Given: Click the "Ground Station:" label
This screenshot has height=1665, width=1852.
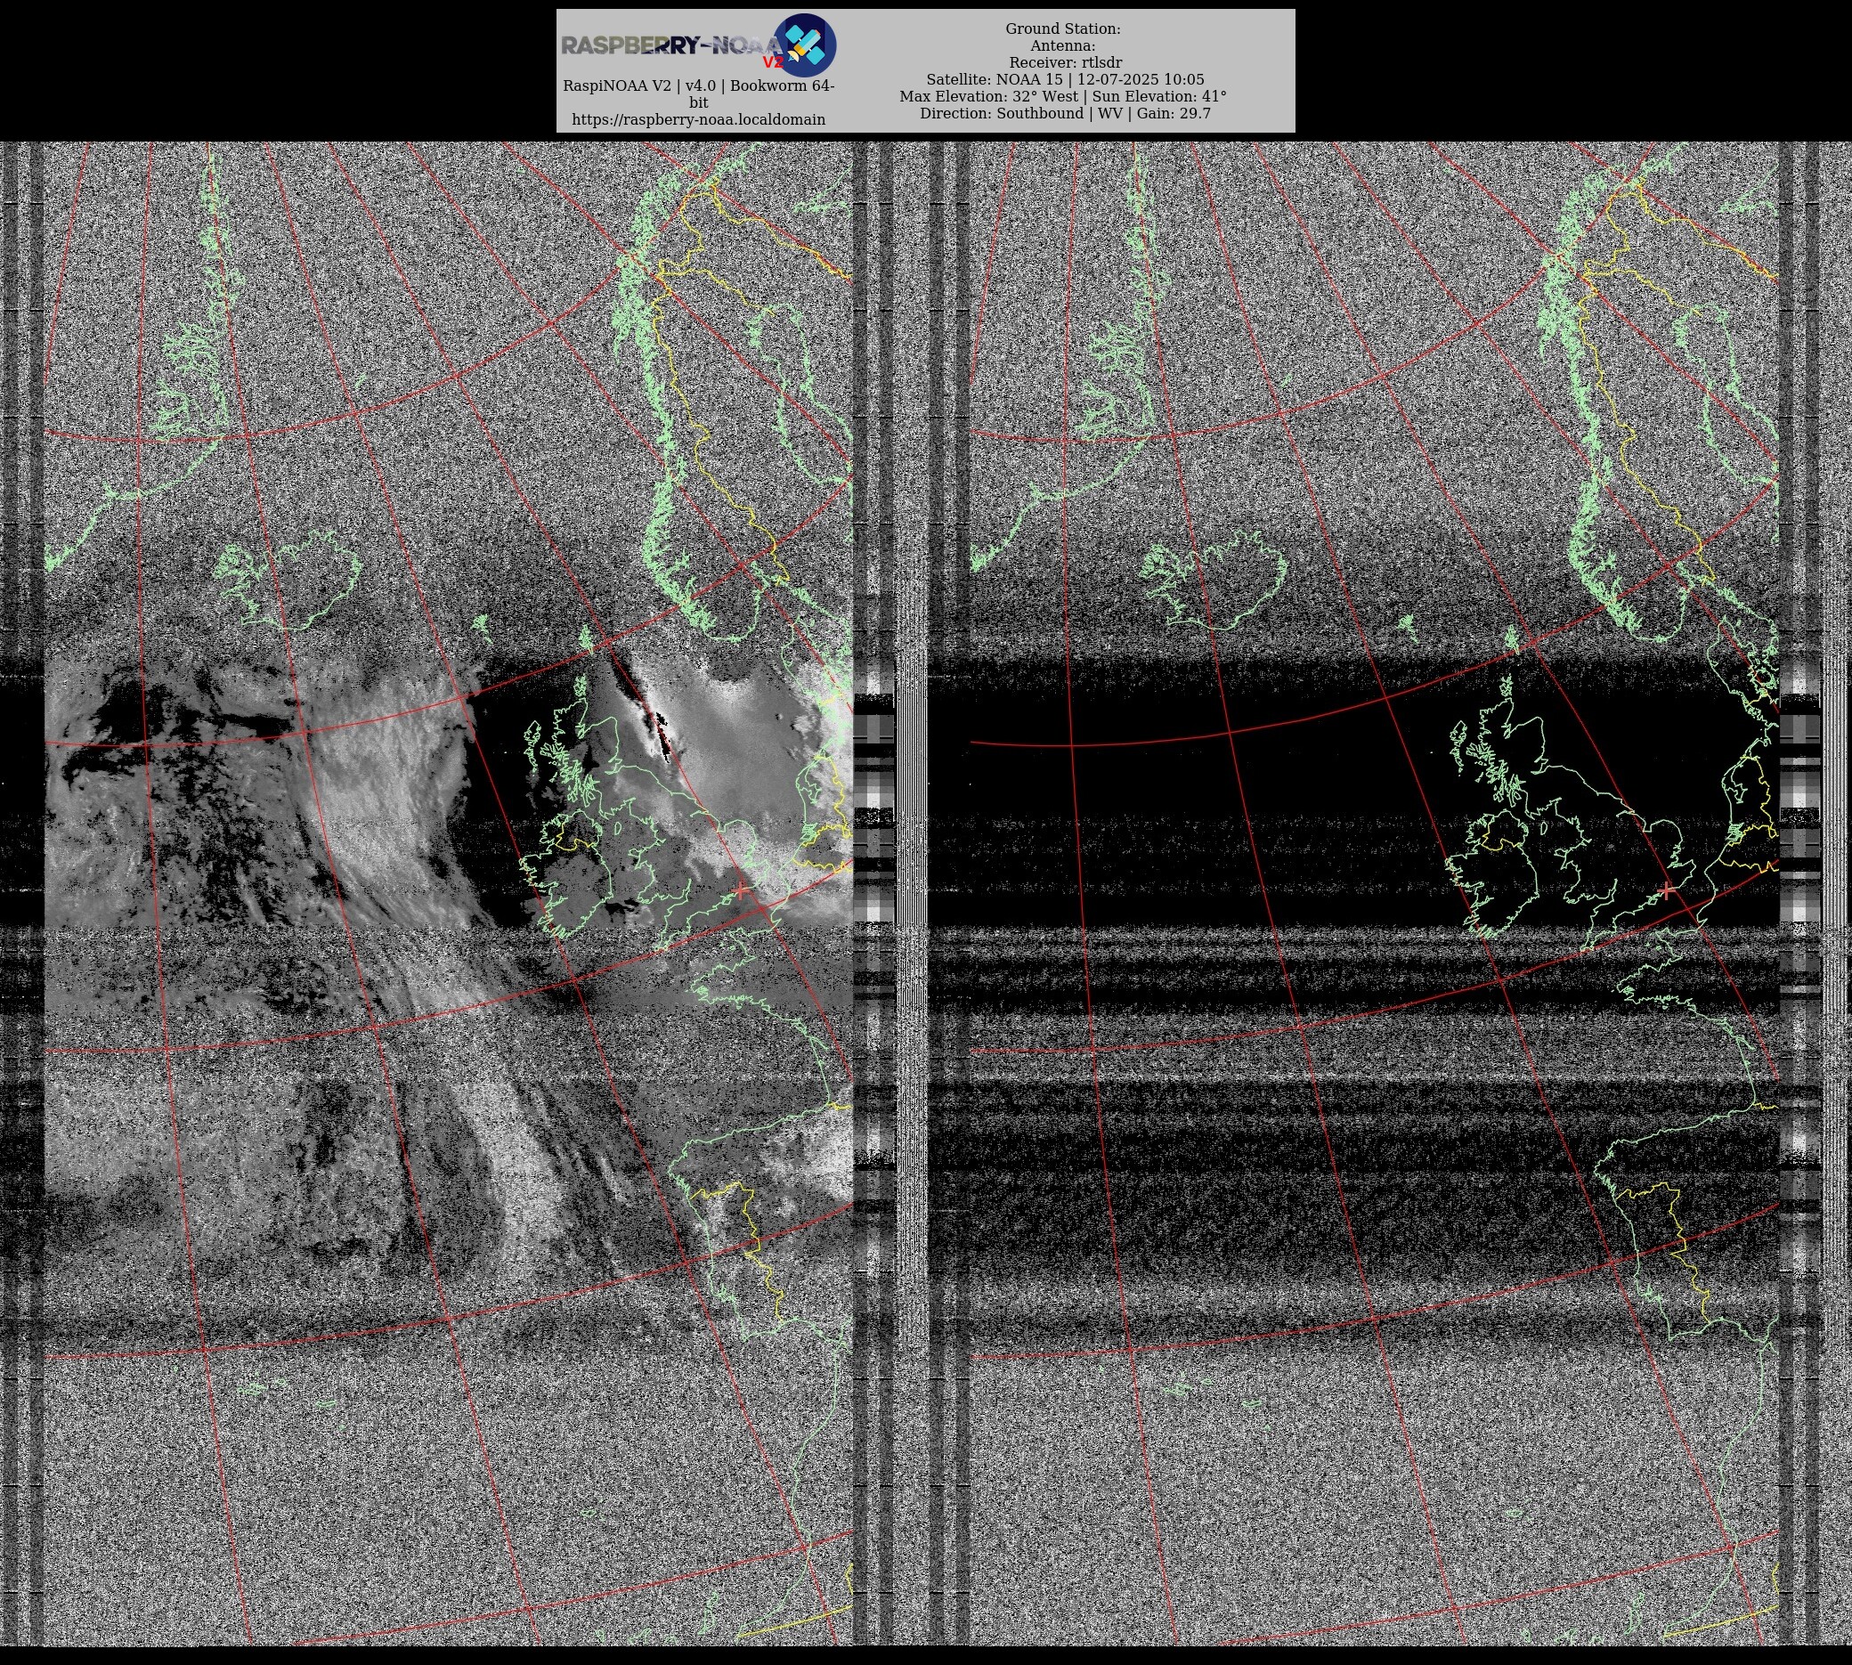Looking at the screenshot, I should click(1062, 29).
